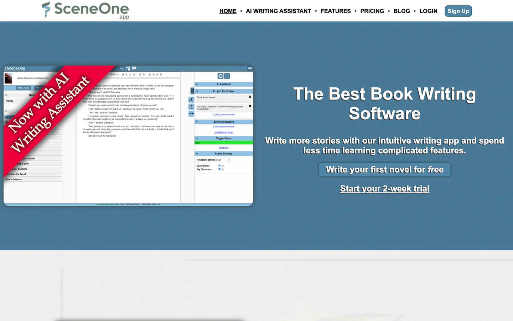The width and height of the screenshot is (513, 321).
Task: Expand the AI Assistant section in preview
Action: [x=197, y=84]
